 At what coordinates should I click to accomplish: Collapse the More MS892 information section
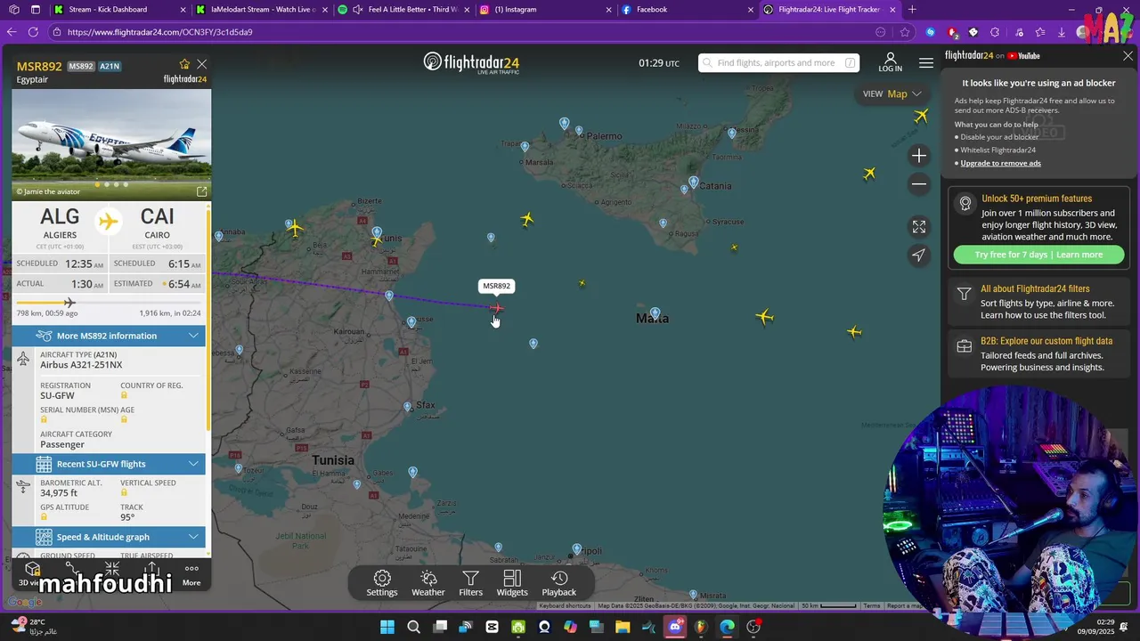pyautogui.click(x=109, y=336)
